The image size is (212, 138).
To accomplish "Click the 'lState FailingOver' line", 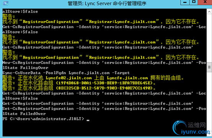I will (x=25, y=68).
